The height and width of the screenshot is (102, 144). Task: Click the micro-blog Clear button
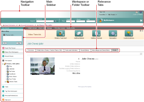19,43
